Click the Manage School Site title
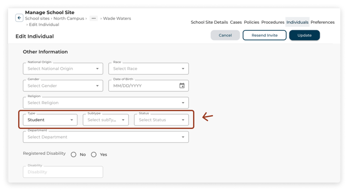 pos(50,13)
